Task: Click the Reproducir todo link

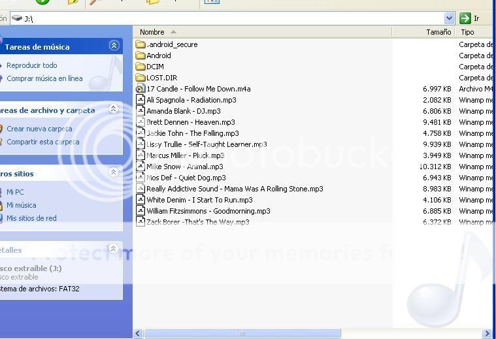Action: (x=31, y=65)
